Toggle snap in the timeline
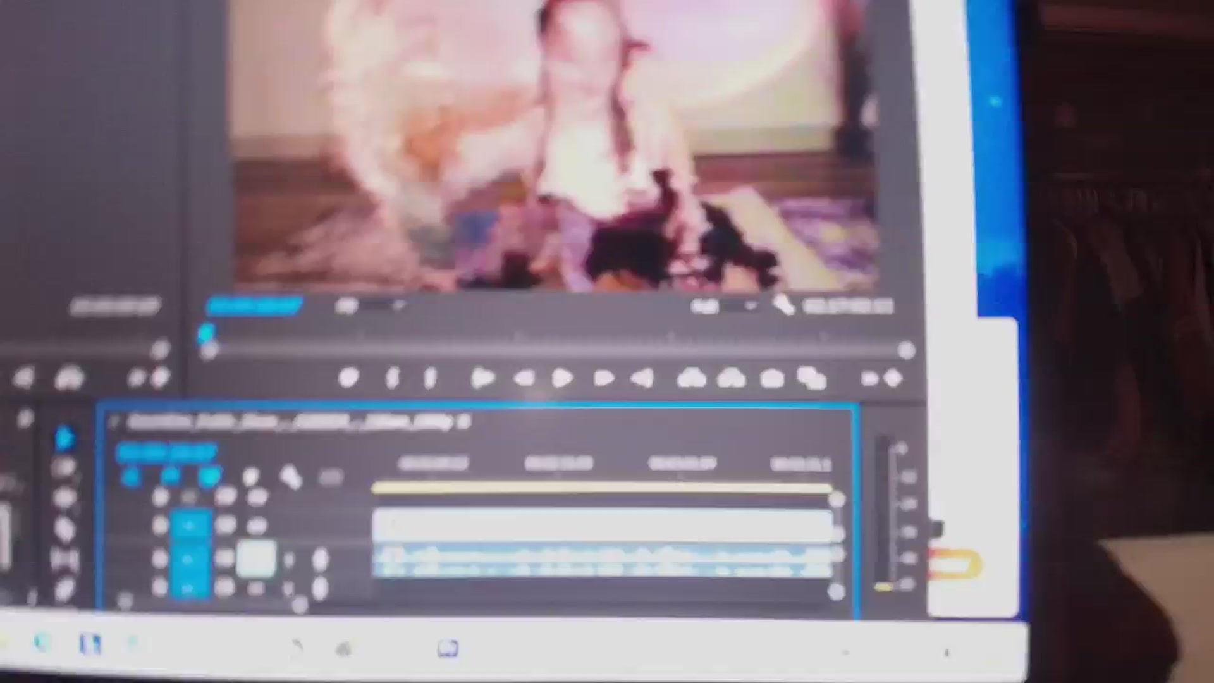This screenshot has height=683, width=1214. (x=170, y=476)
